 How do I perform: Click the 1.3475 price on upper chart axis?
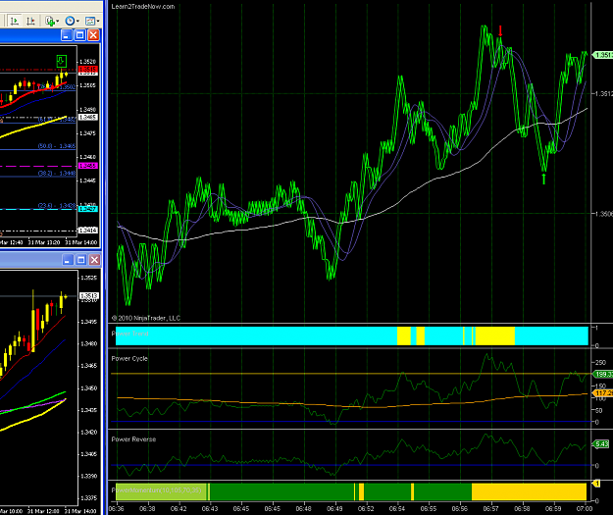point(87,133)
